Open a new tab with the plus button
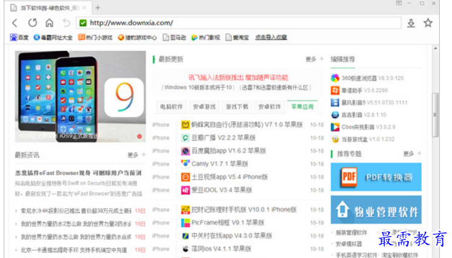Image resolution: width=452 pixels, height=258 pixels. [98, 8]
